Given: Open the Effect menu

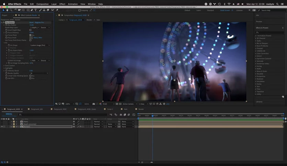Looking at the screenshot, I should click(62, 4).
